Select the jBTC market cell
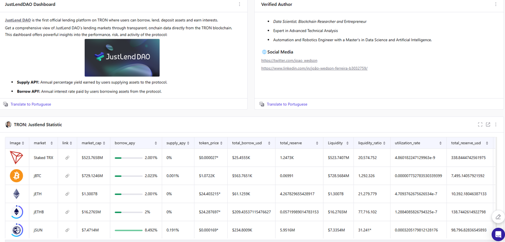 click(43, 176)
